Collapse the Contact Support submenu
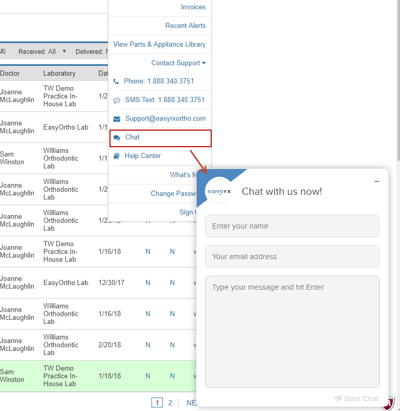The width and height of the screenshot is (400, 411). click(x=178, y=63)
